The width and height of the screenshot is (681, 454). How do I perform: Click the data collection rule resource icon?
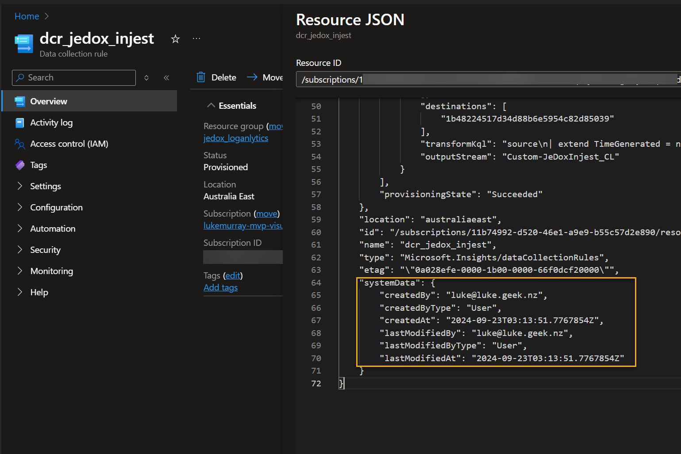click(x=24, y=44)
